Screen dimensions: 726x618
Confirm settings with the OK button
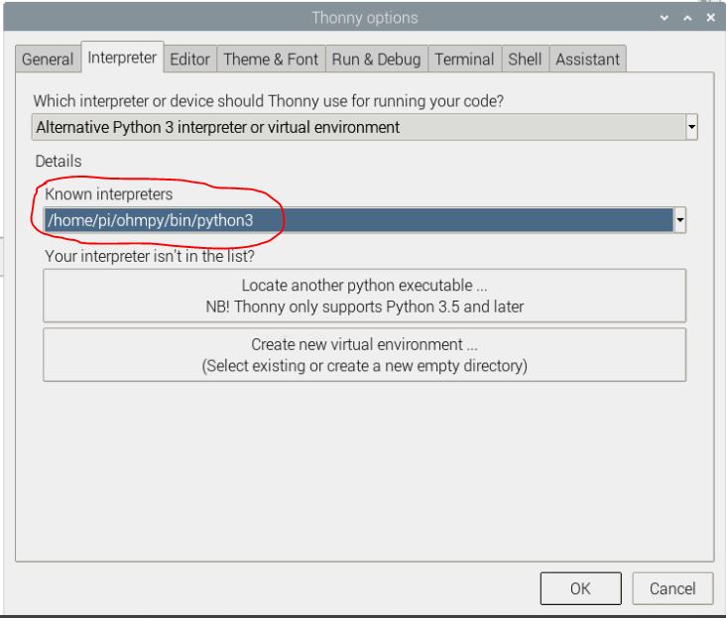tap(580, 588)
